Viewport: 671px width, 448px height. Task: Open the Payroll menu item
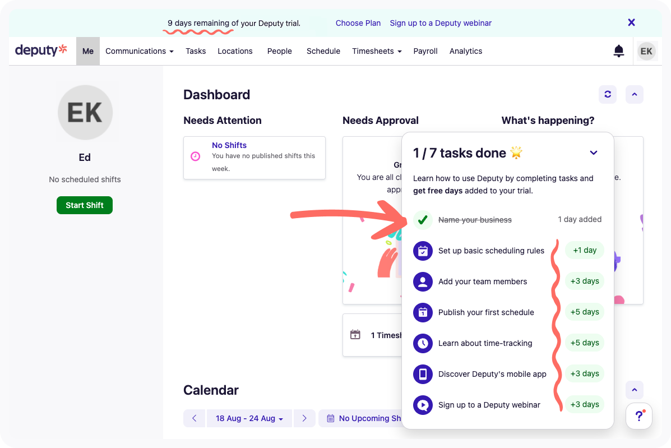pyautogui.click(x=425, y=51)
